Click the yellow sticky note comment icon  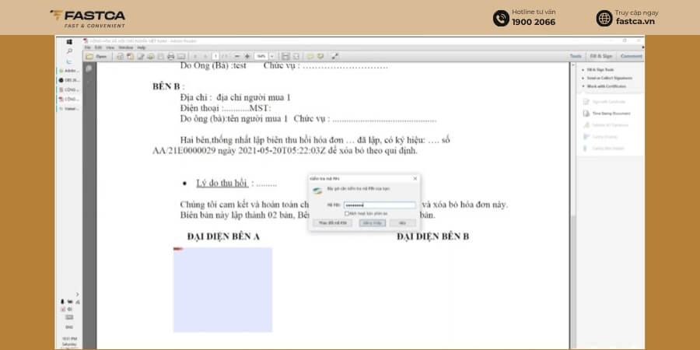tap(310, 56)
